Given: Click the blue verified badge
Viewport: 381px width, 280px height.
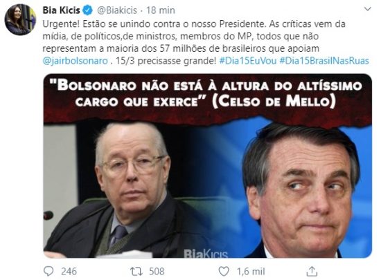Looking at the screenshot, I should coord(88,10).
